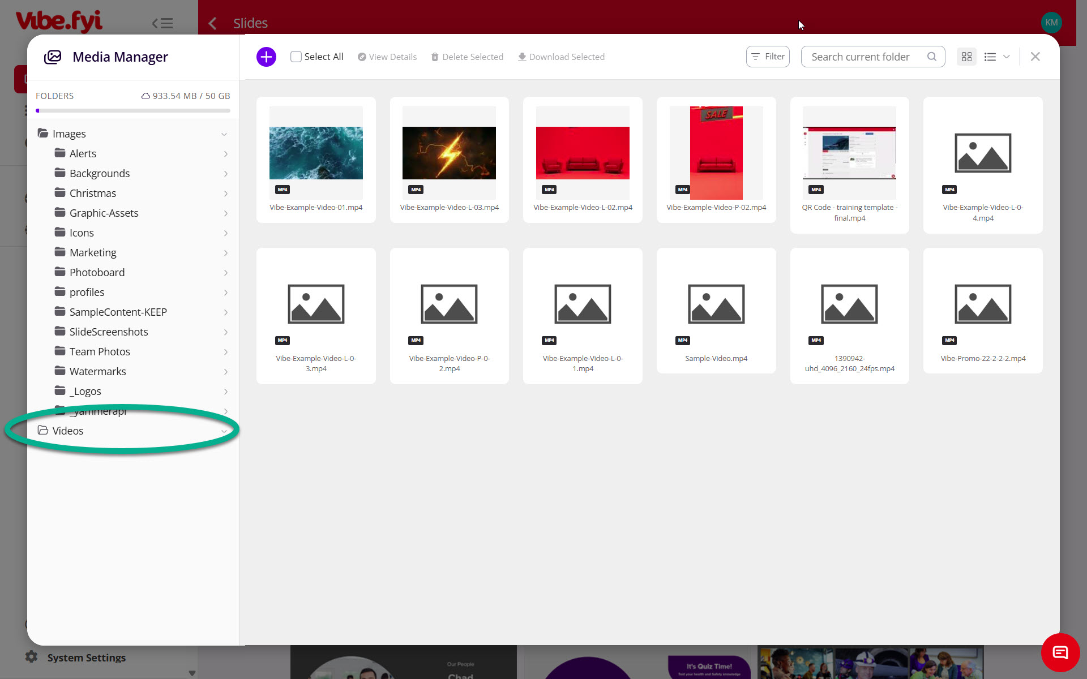1087x679 pixels.
Task: Select the Vibe-Example-Video-L-0-4.mp4 thumbnail
Action: click(x=983, y=153)
